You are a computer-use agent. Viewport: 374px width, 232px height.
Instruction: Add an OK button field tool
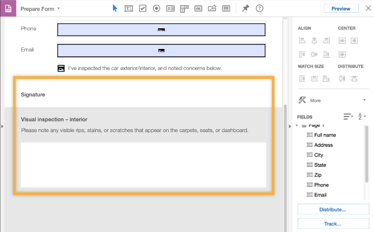point(198,9)
